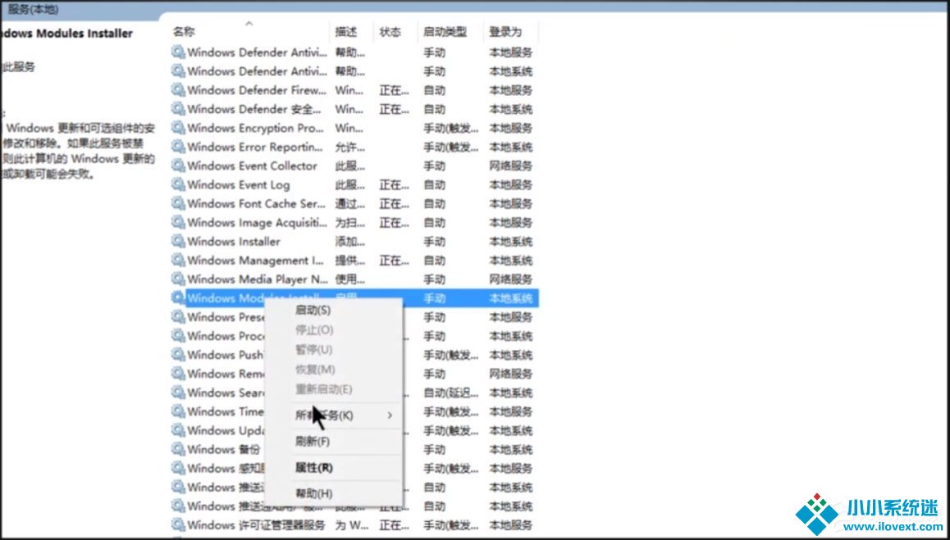Click gear icon of Windows Sear... service
This screenshot has height=540, width=950.
pos(178,393)
